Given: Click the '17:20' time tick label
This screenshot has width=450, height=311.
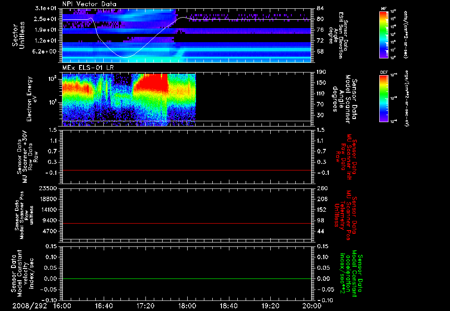Looking at the screenshot, I should tap(145, 306).
